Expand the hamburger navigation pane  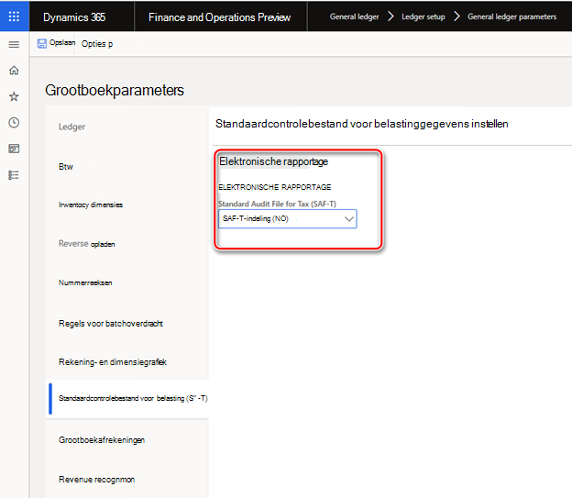click(14, 45)
